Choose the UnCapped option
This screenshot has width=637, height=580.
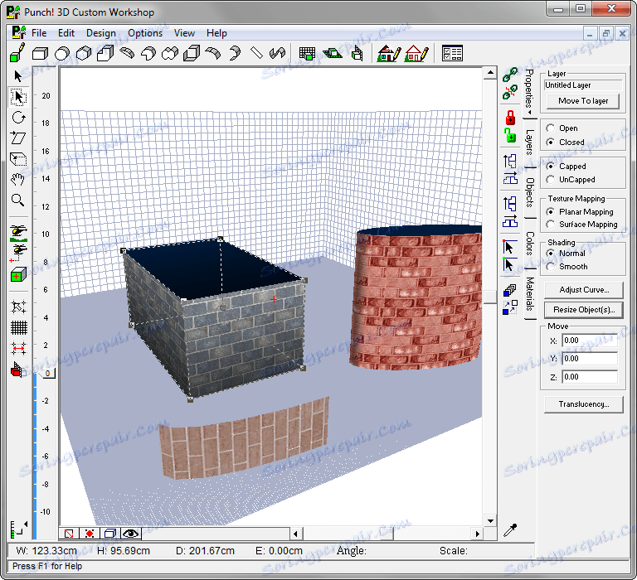(x=551, y=180)
